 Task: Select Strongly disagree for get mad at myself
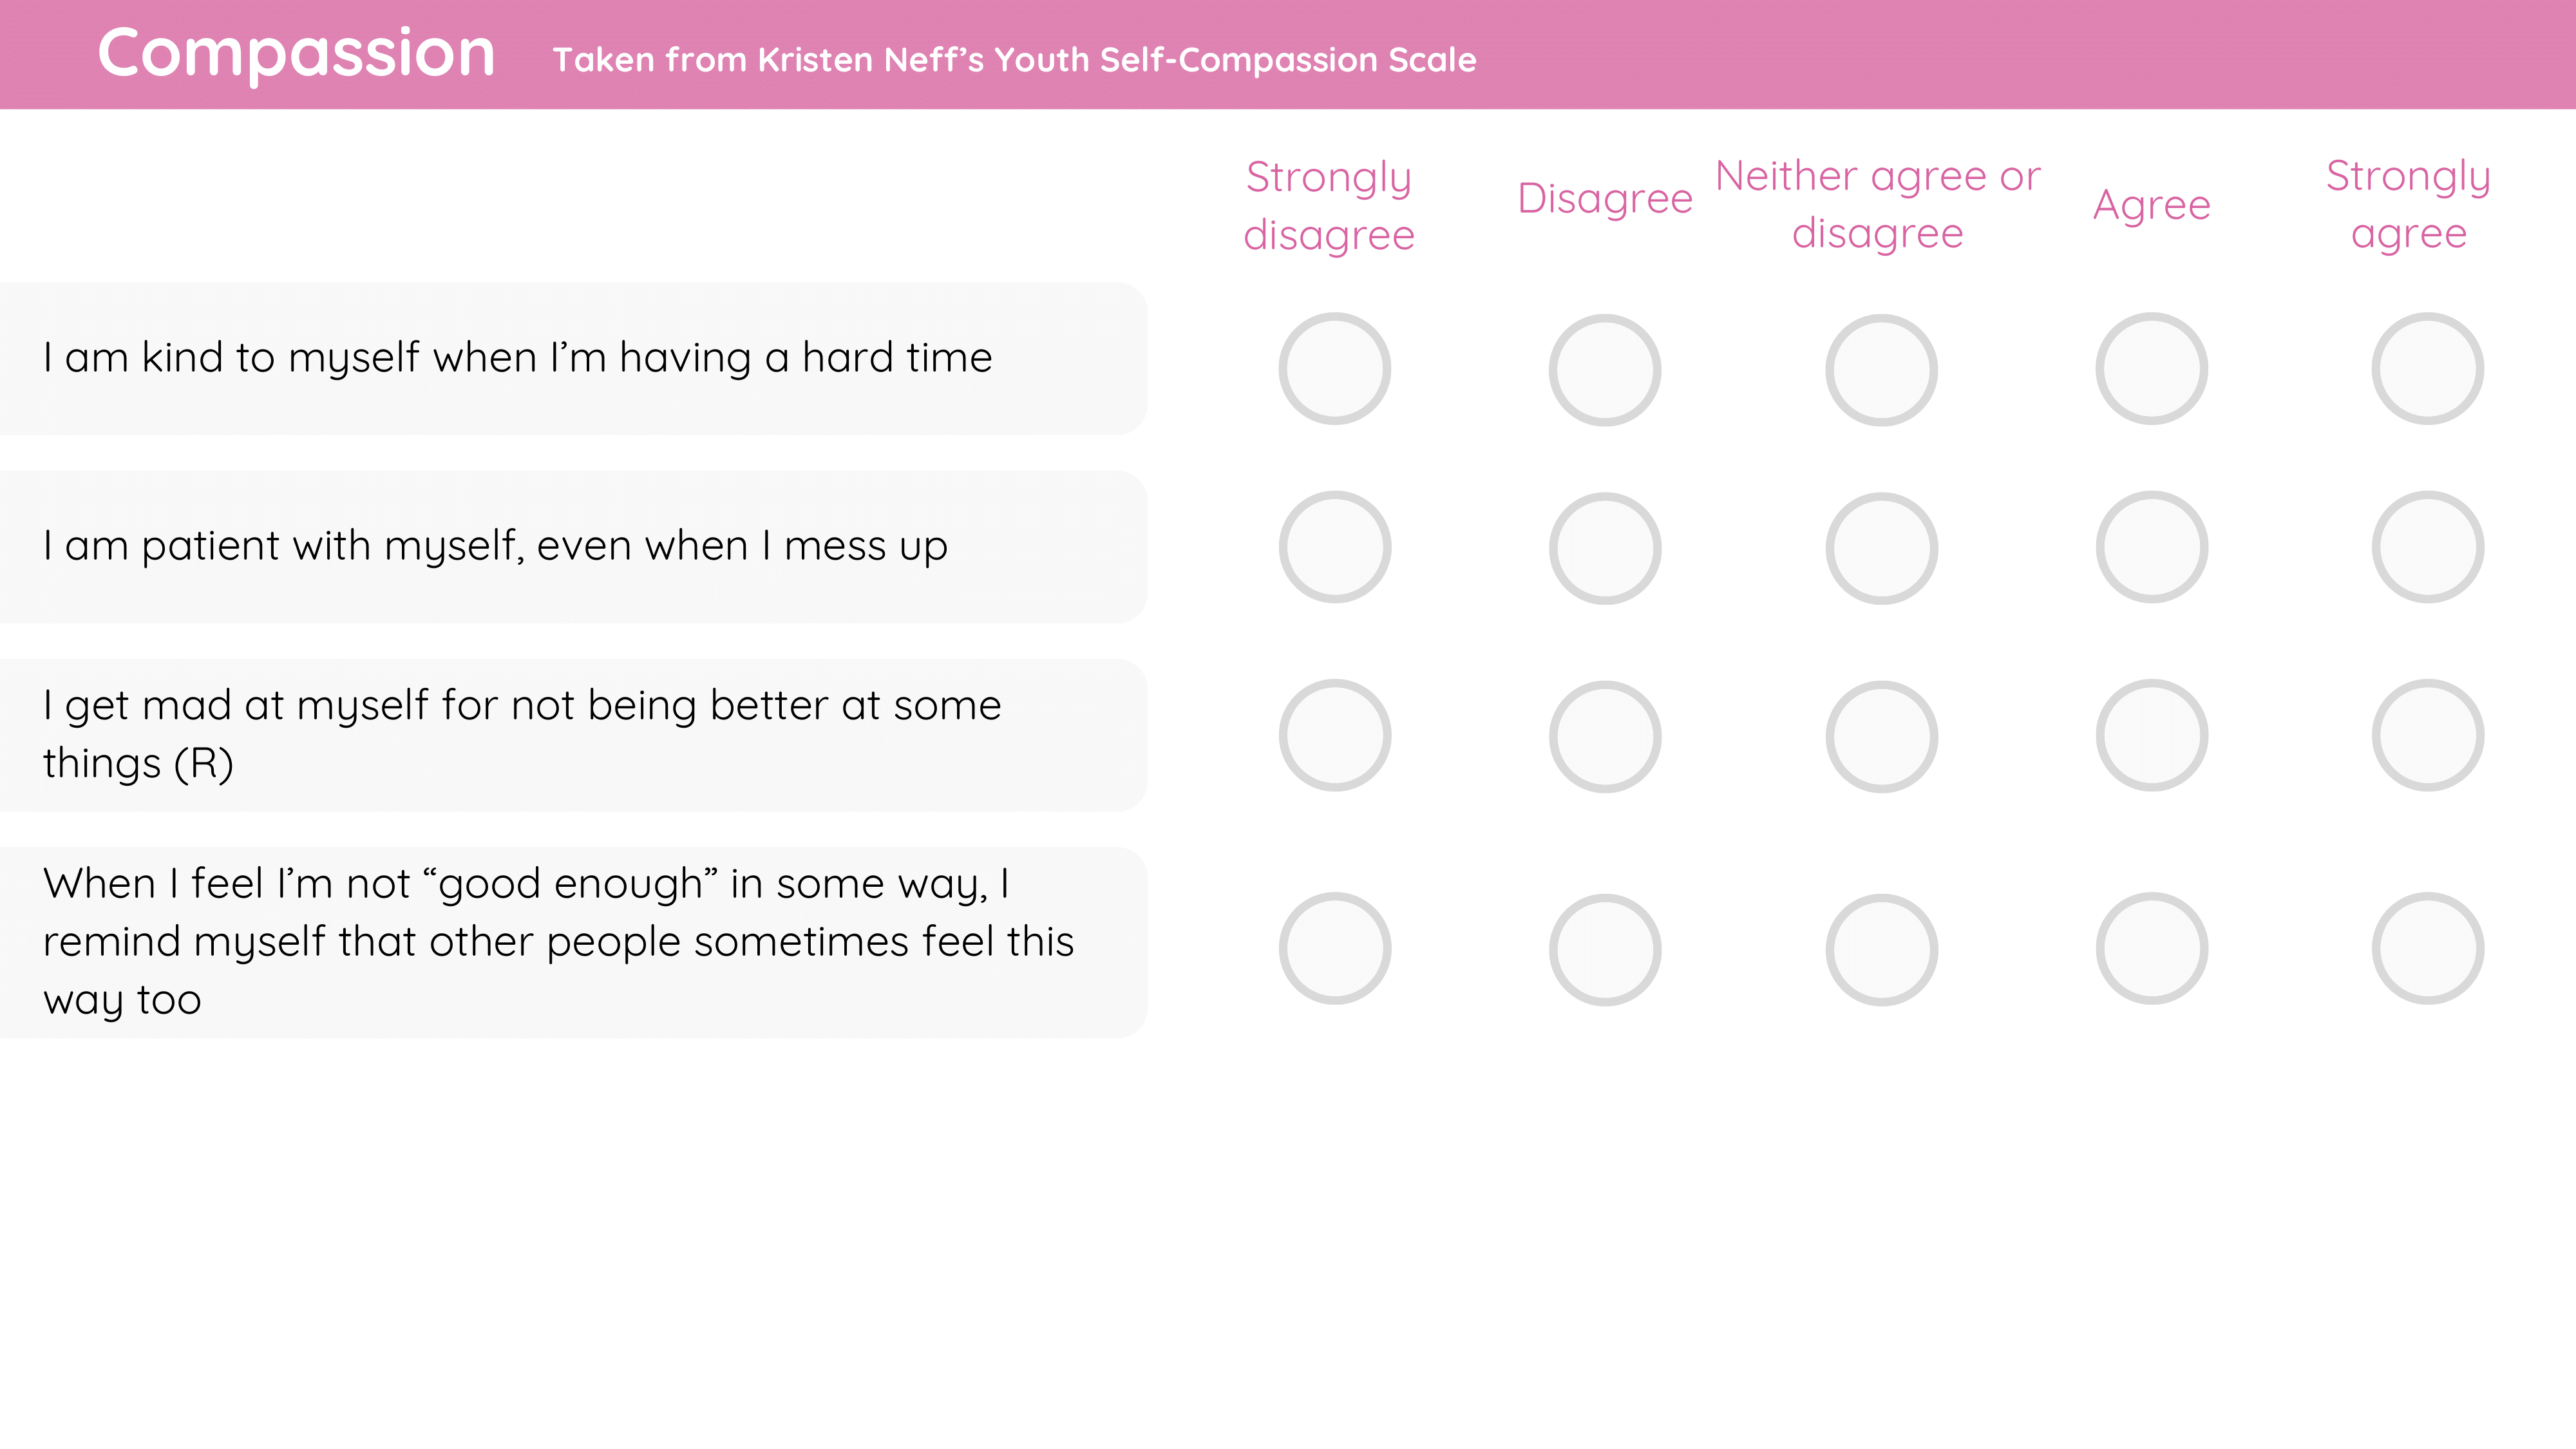1334,735
